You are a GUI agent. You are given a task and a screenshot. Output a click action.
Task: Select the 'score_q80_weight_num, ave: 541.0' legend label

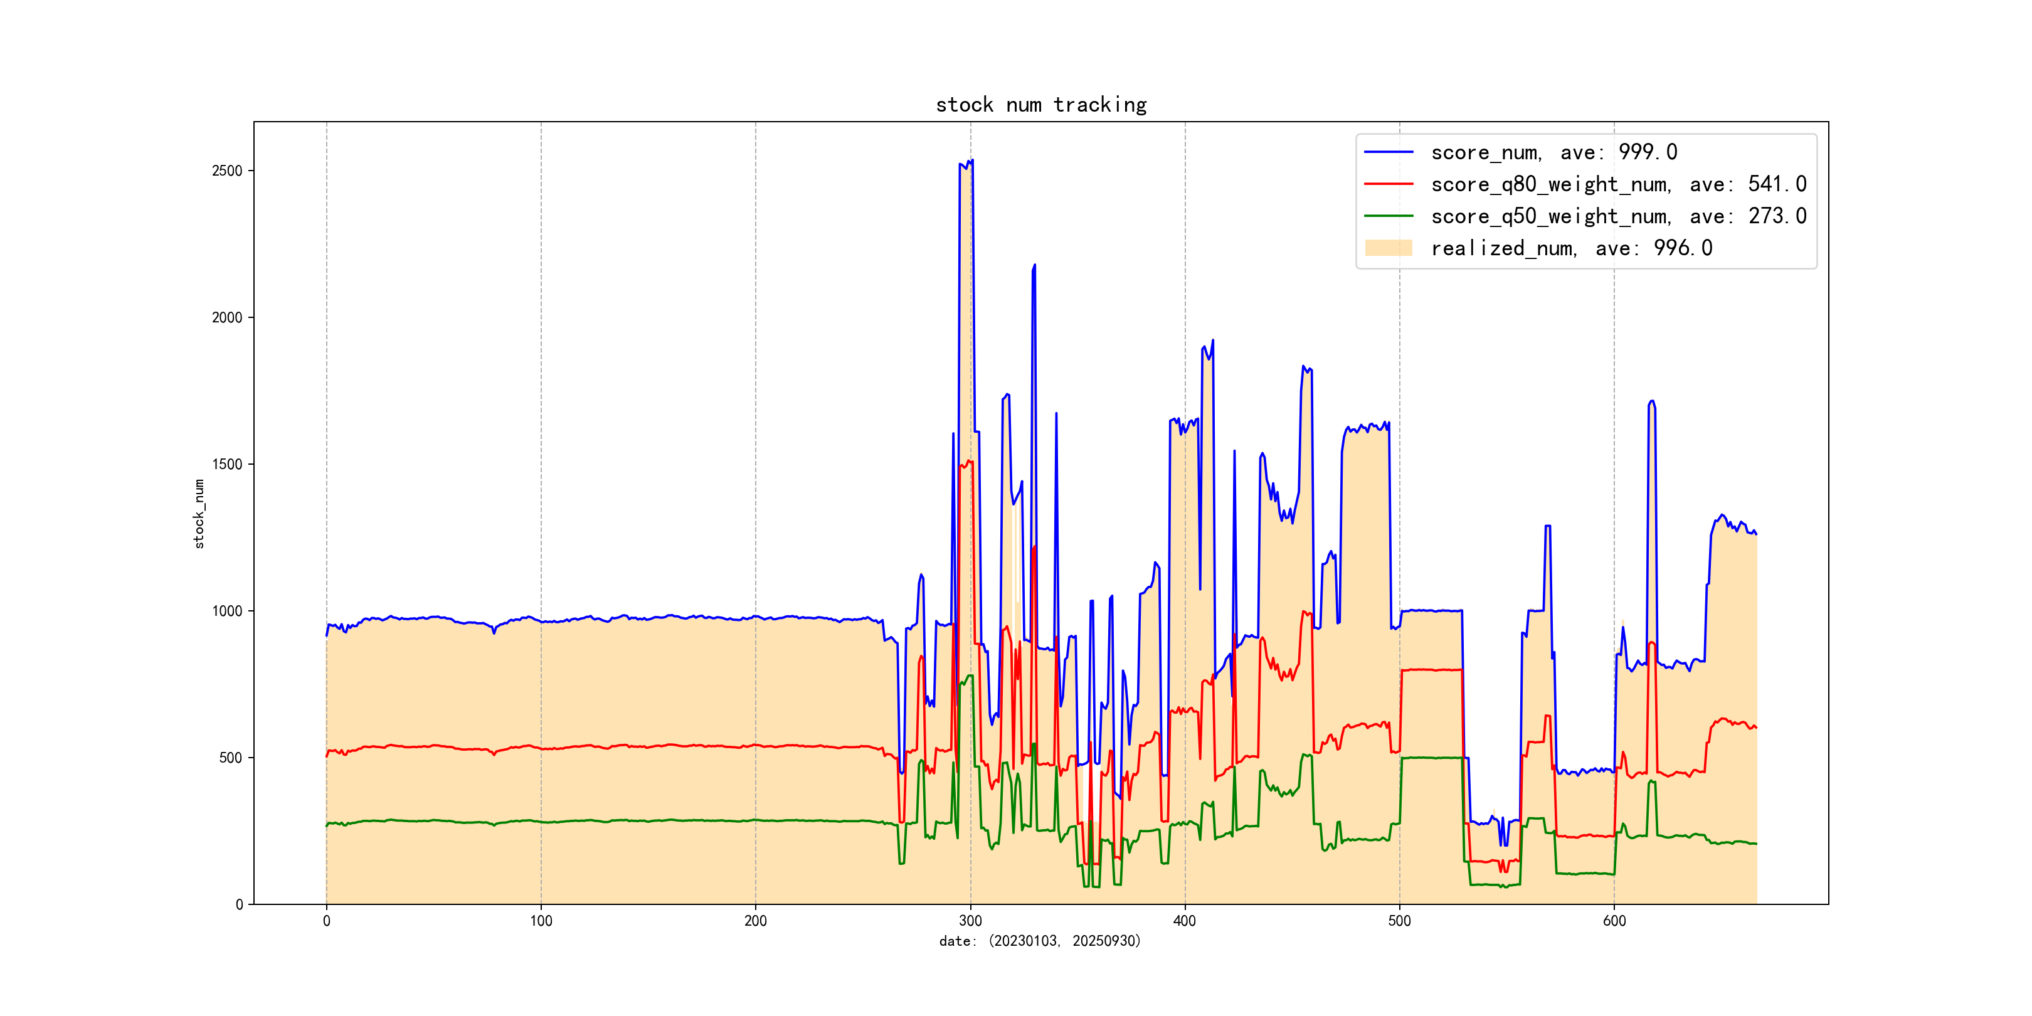point(1619,184)
